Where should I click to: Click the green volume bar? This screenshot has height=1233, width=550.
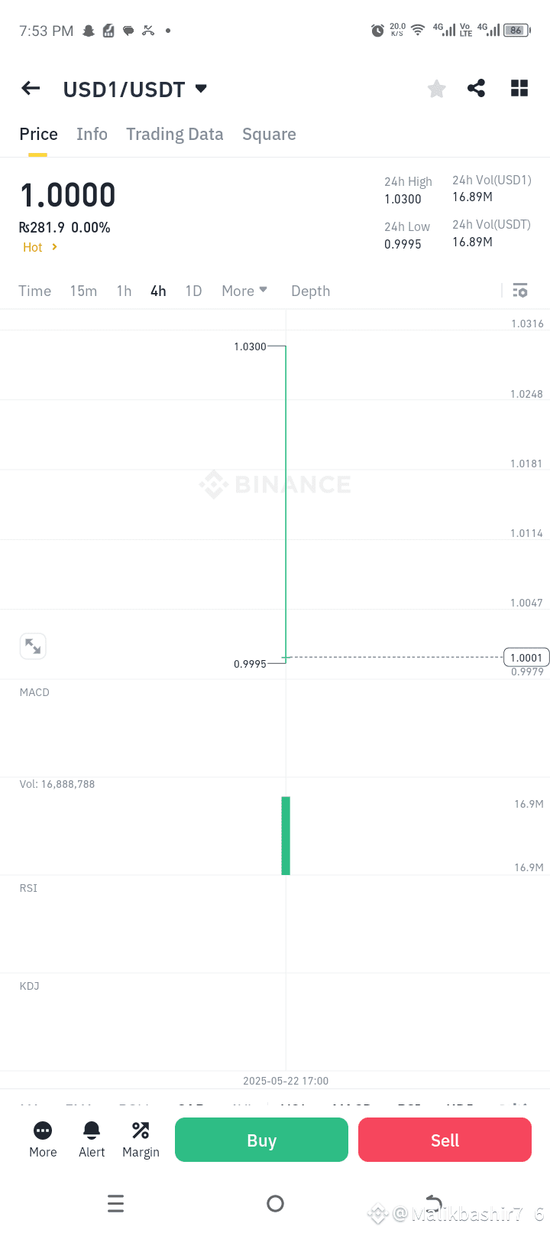[x=286, y=835]
